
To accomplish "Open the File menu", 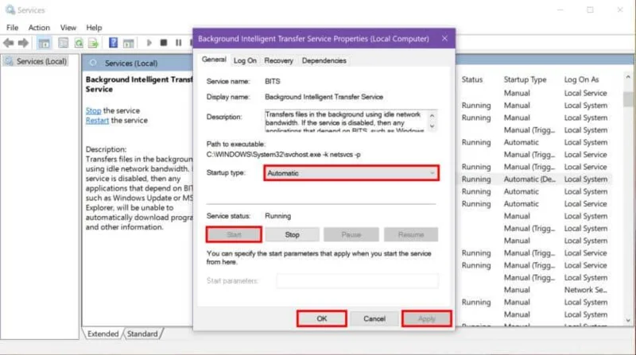I will pos(12,28).
